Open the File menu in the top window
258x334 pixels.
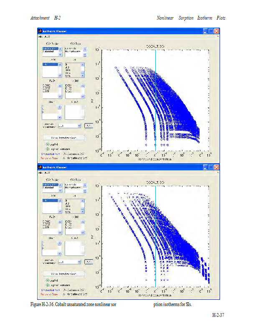[x=41, y=37]
